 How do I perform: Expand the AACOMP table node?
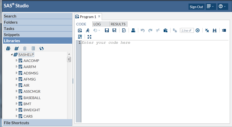pyautogui.click(x=17, y=60)
